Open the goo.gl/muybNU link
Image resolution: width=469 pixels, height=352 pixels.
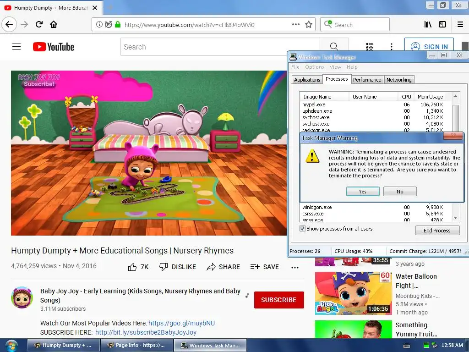click(181, 323)
